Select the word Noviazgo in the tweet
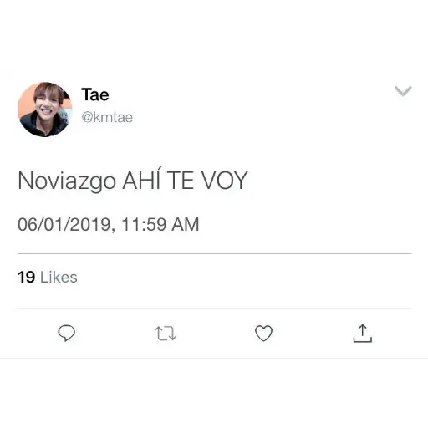 (67, 181)
